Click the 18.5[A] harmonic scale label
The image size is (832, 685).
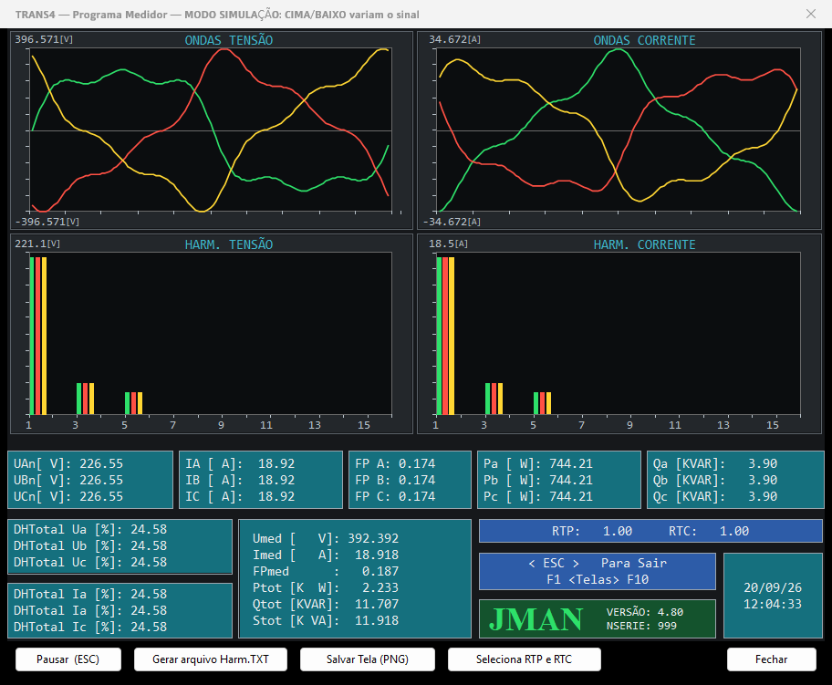pos(448,244)
